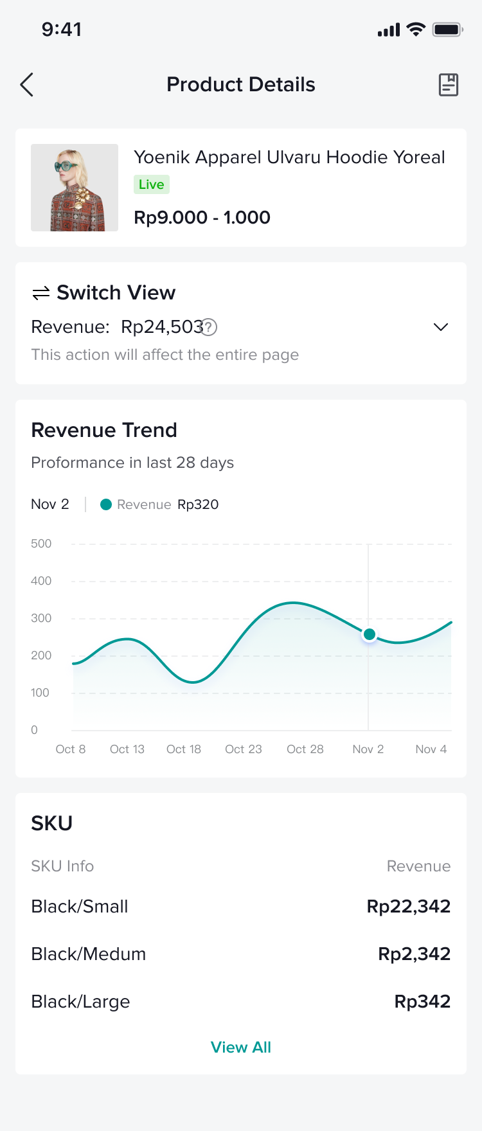The image size is (482, 1131).
Task: Open the hoodie product thumbnail
Action: pos(75,188)
